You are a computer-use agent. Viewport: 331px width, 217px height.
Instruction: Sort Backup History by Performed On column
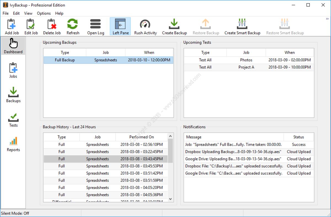click(x=141, y=137)
